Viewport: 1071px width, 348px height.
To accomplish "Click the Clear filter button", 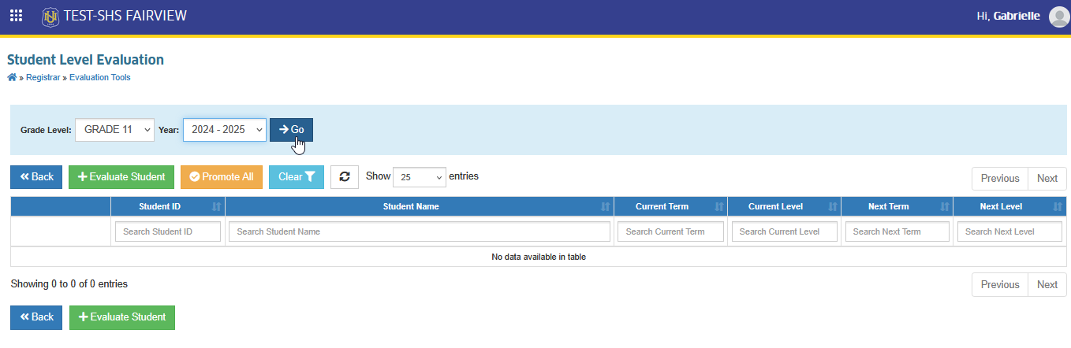I will coord(297,177).
